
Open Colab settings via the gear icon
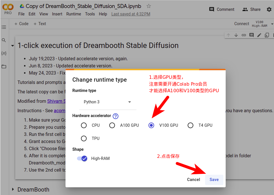click(x=269, y=9)
